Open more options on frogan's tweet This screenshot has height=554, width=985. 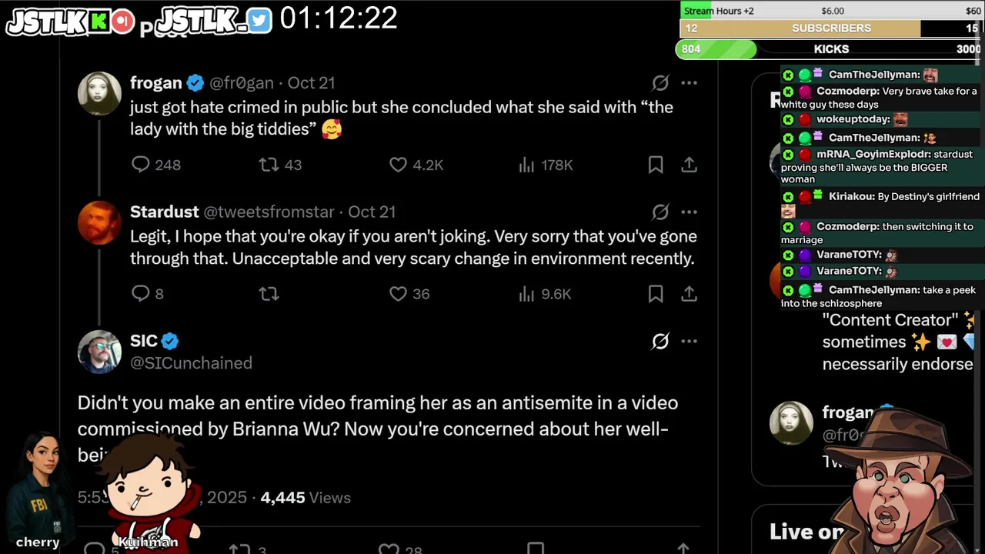(x=689, y=83)
